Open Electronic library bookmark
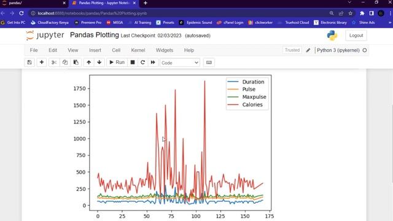The height and width of the screenshot is (221, 393). 330,23
